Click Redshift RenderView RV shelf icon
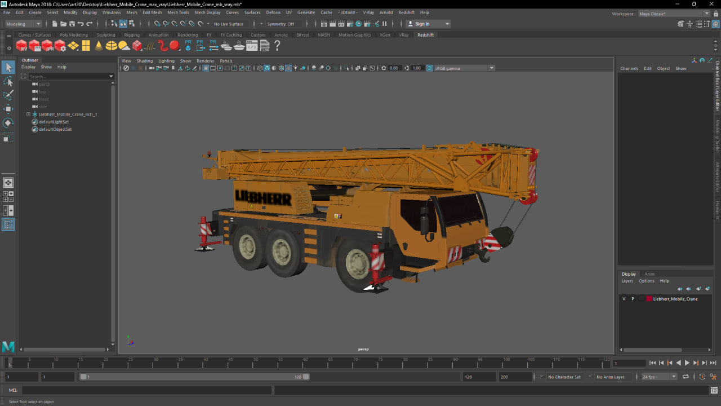 (x=21, y=46)
